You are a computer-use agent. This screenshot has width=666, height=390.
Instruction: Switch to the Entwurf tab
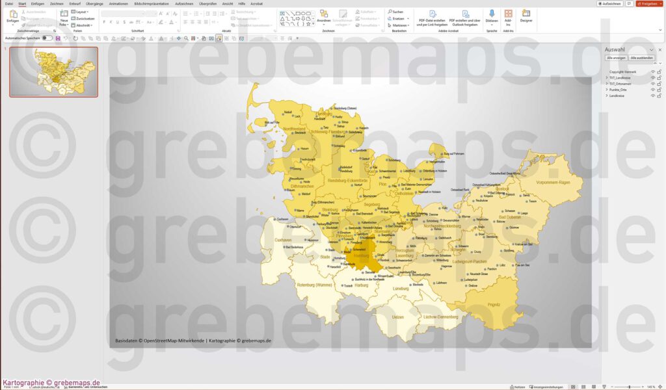pos(75,3)
